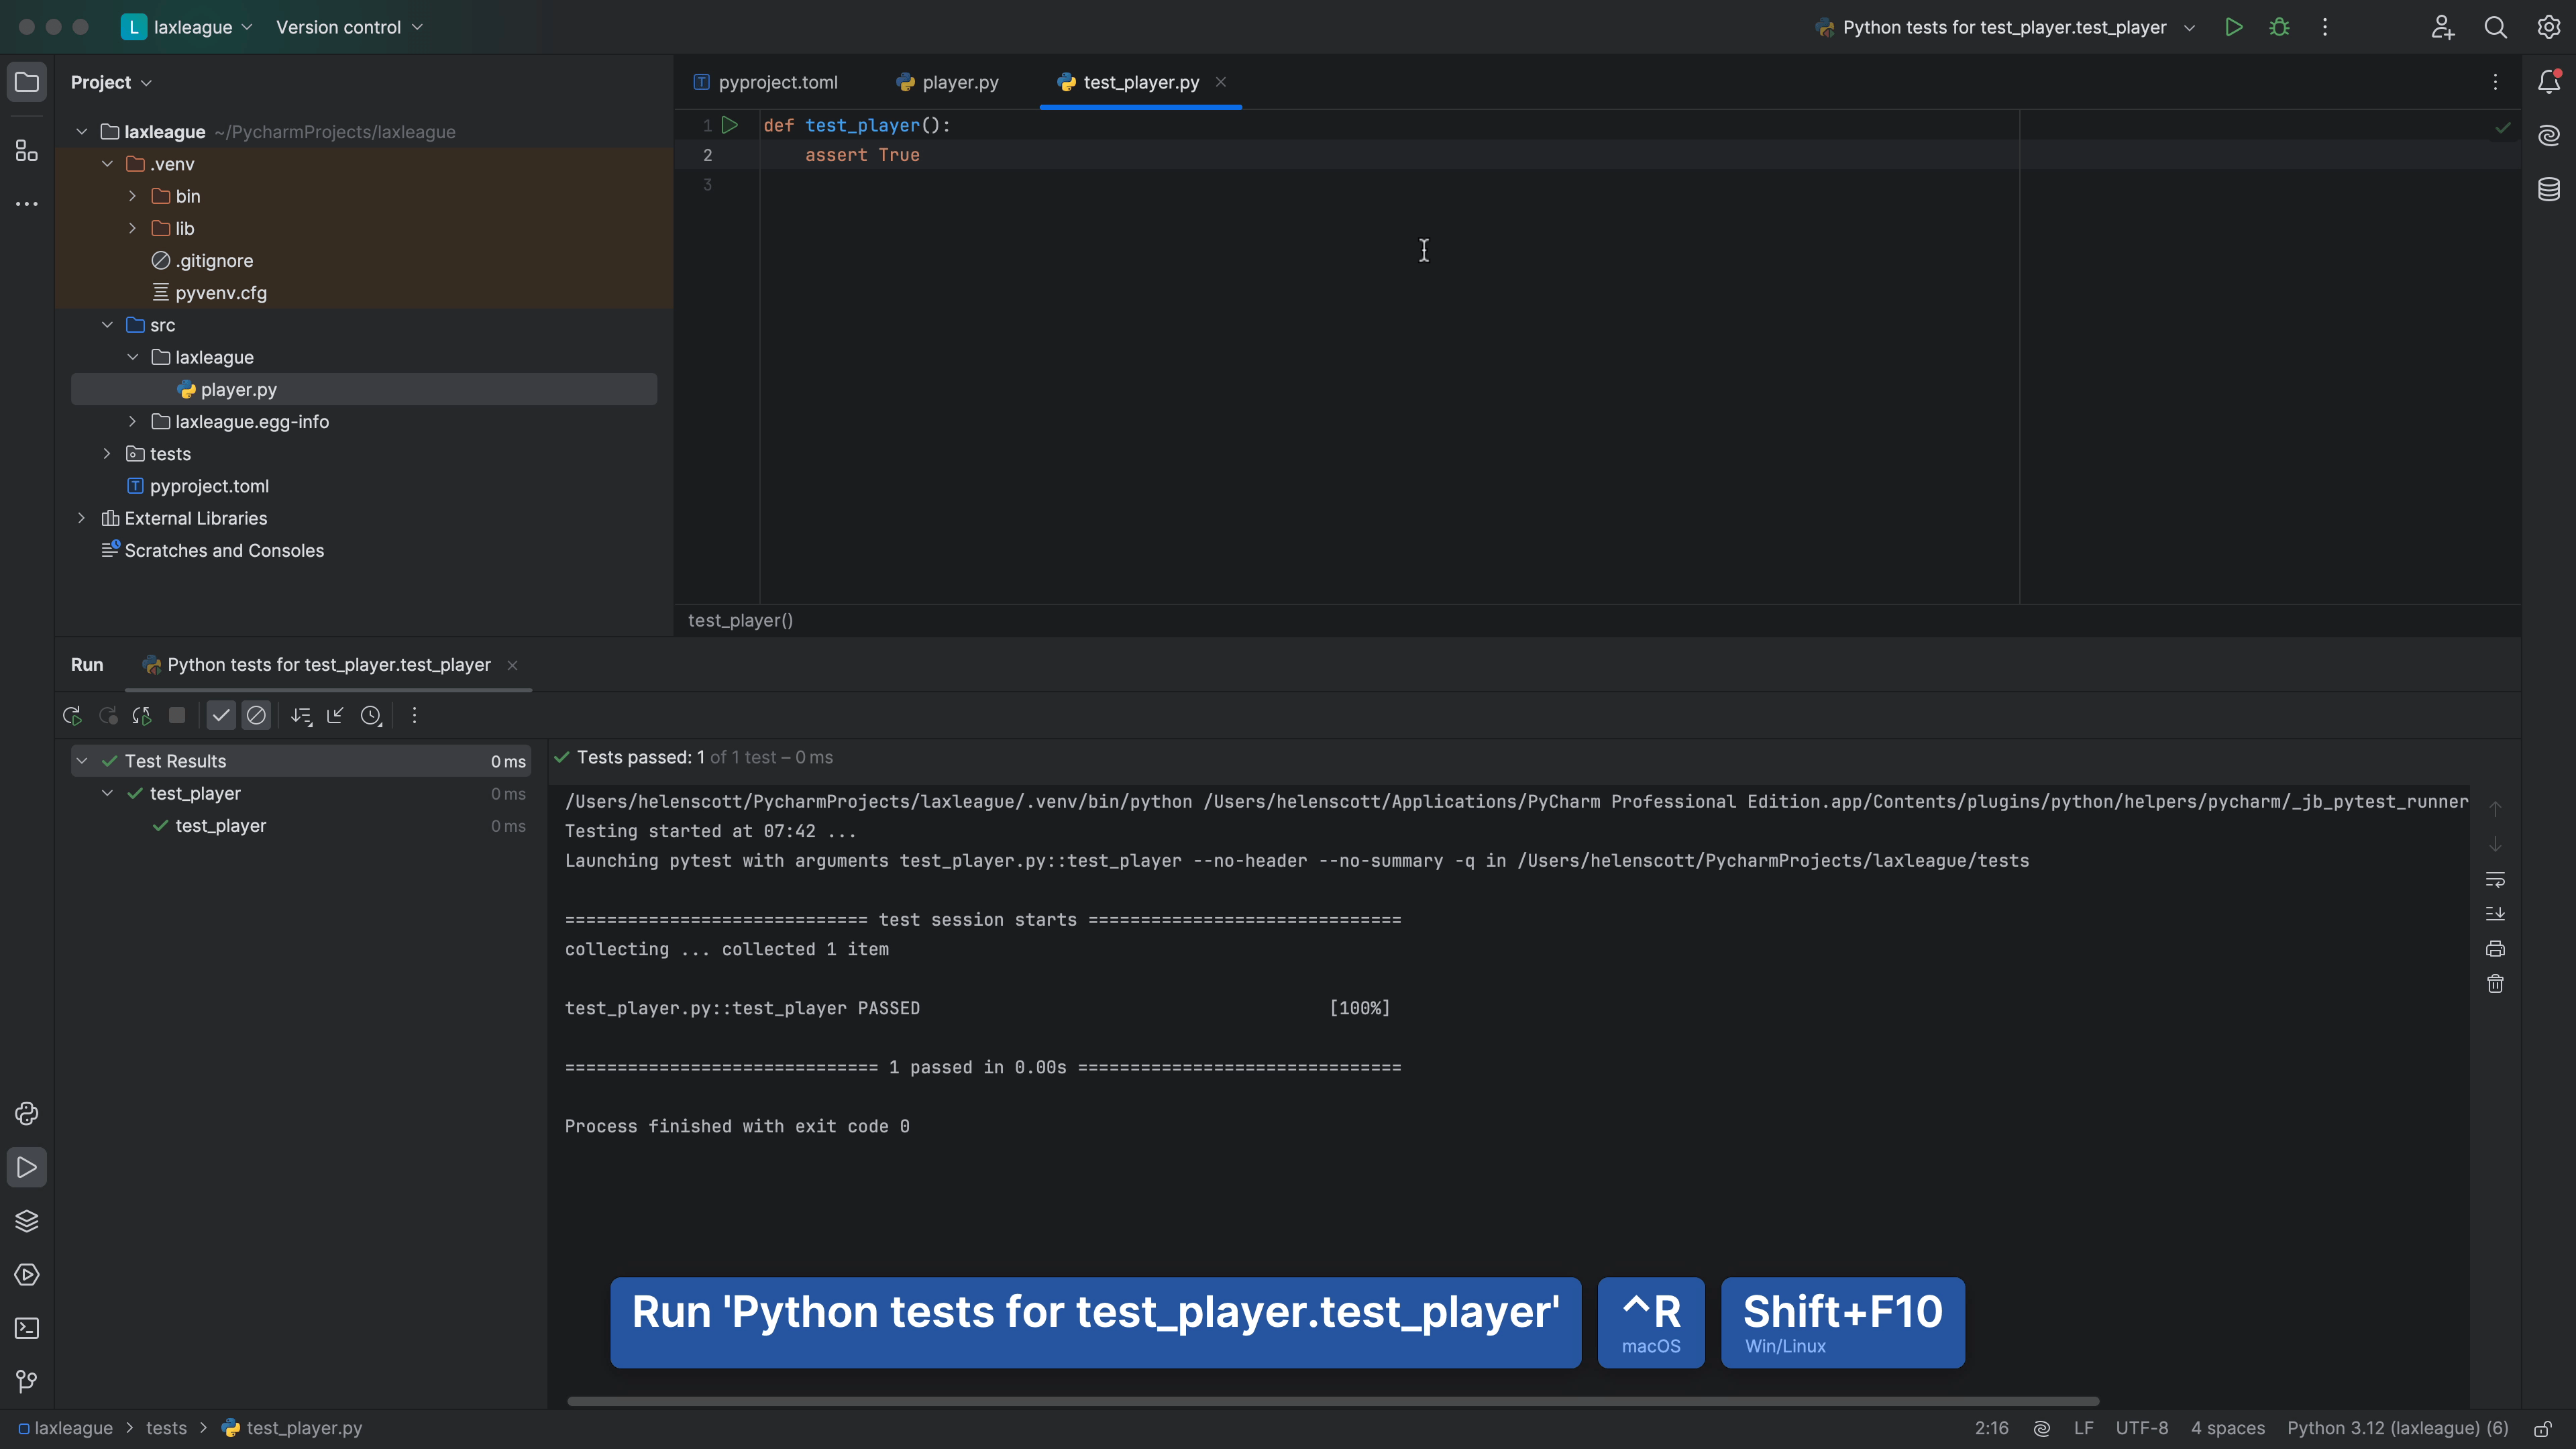The image size is (2576, 1449).
Task: Expand the tests folder in Project tree
Action: point(107,454)
